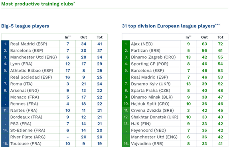Select the 'Big-5 league players' table title
Screen dimensions: 231x147
coord(25,26)
